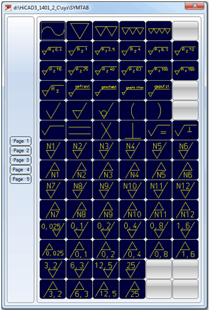Pick the Rz 4 roughness symbol
Screen dimensions: 209x310
[x=132, y=51]
